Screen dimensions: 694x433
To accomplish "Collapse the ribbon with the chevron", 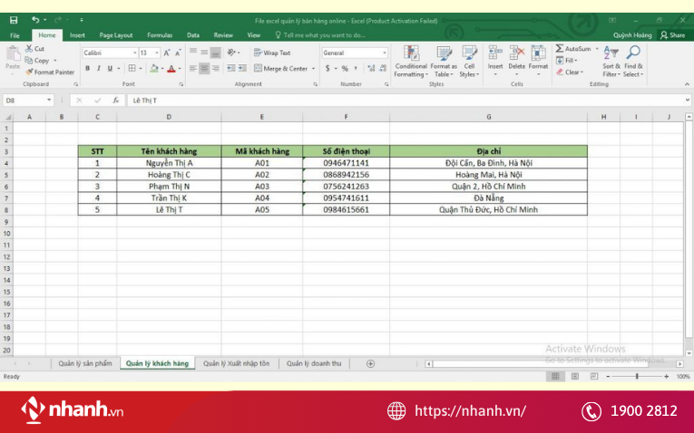I will pyautogui.click(x=687, y=84).
